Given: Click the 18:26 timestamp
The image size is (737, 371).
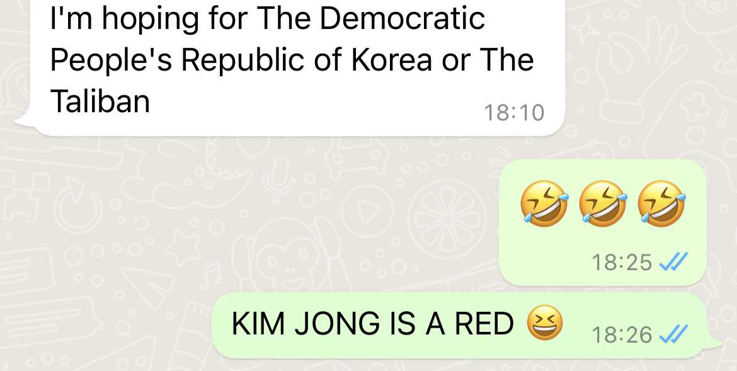Looking at the screenshot, I should [x=622, y=335].
